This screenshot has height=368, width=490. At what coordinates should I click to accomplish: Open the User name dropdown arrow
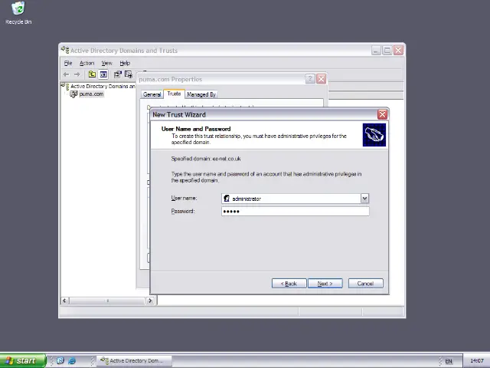(364, 199)
